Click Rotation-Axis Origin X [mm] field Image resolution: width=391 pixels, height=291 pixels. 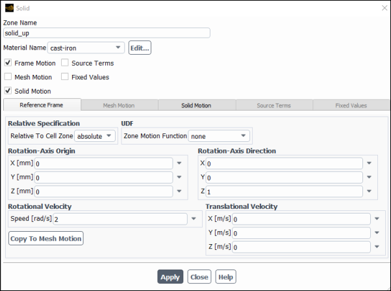coord(103,163)
